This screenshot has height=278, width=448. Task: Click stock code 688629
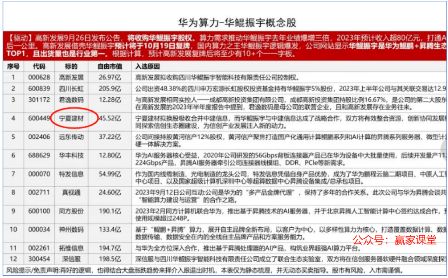click(x=39, y=155)
